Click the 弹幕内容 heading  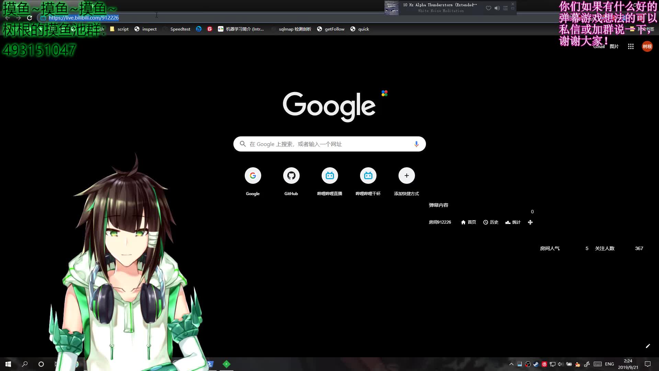439,205
